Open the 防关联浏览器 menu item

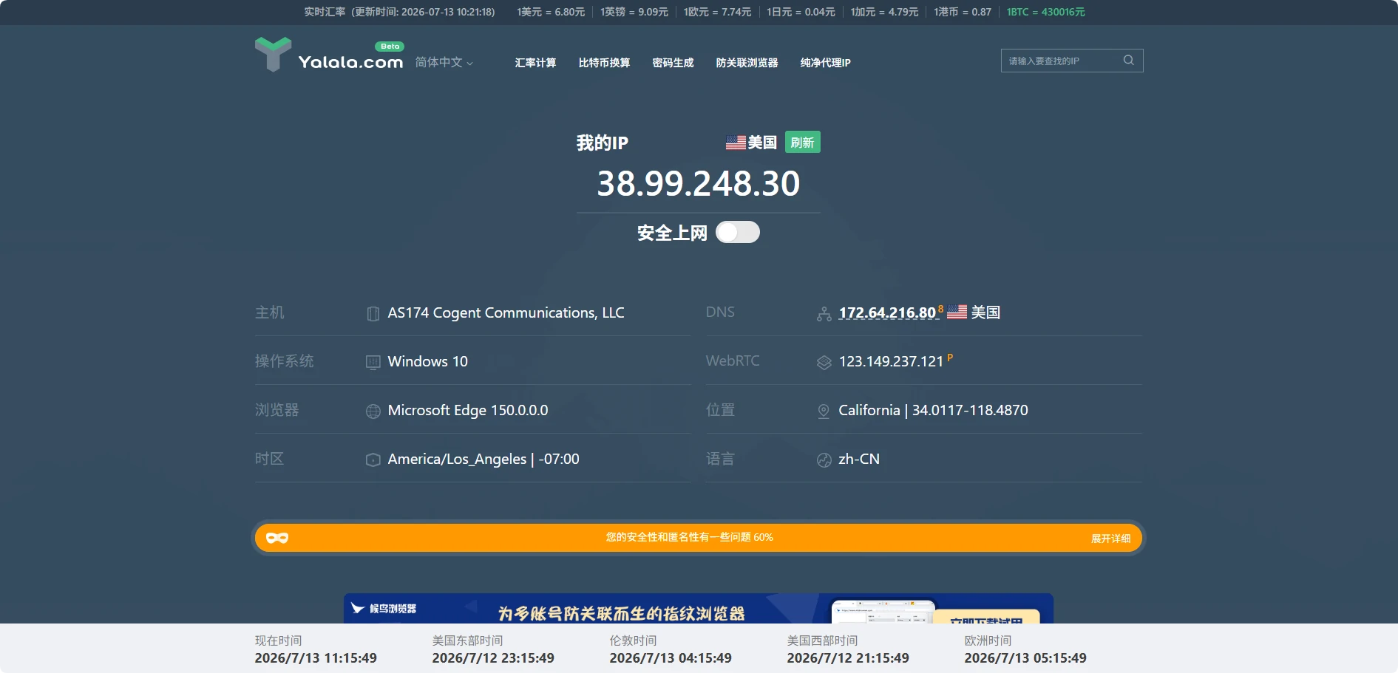(747, 63)
